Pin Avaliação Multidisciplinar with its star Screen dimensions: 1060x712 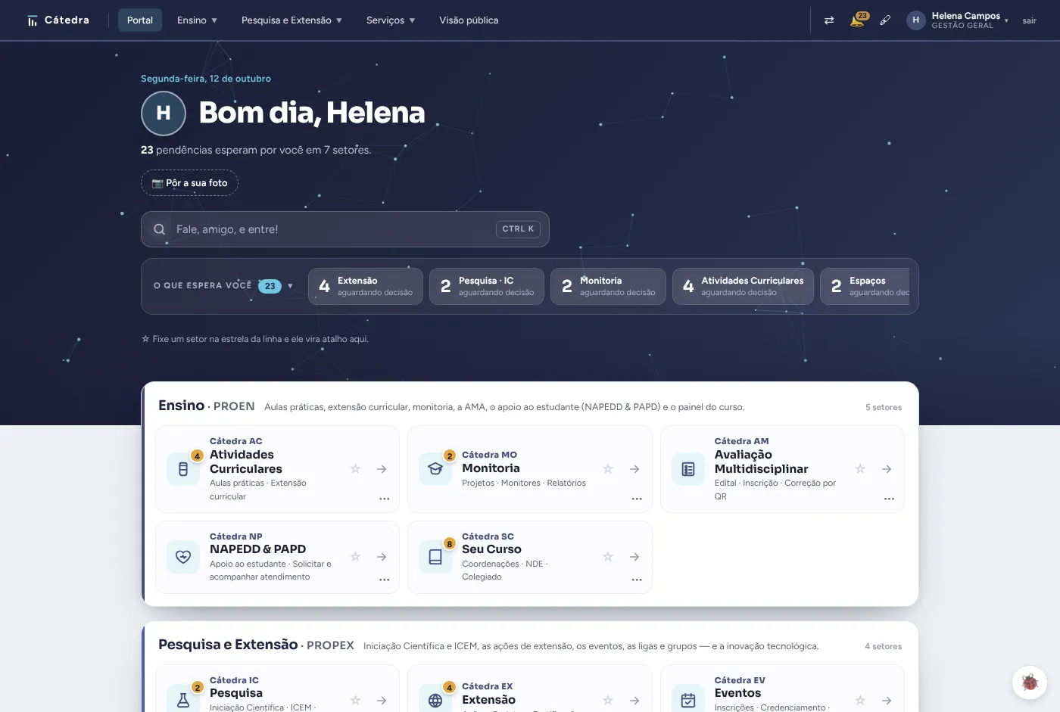860,469
